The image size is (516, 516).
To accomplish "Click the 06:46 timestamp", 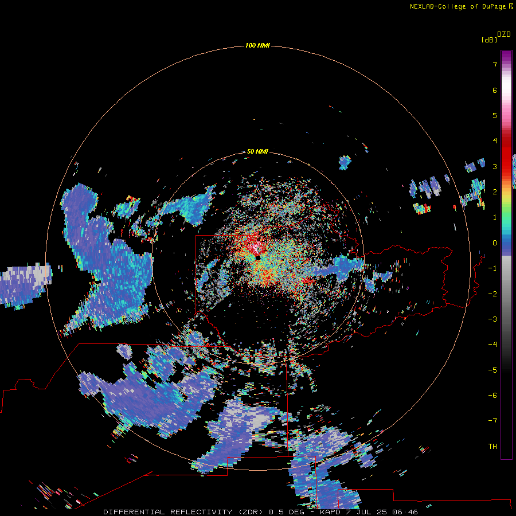I will (405, 512).
